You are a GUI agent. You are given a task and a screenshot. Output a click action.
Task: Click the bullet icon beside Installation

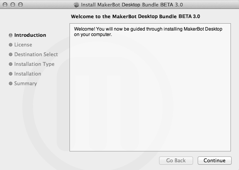click(10, 74)
